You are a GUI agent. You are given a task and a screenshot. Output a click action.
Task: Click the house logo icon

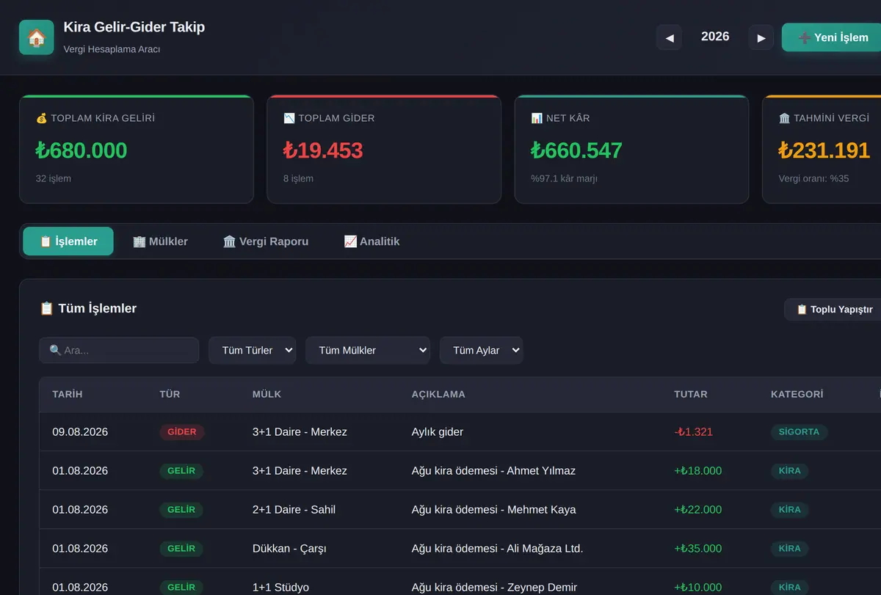tap(37, 37)
